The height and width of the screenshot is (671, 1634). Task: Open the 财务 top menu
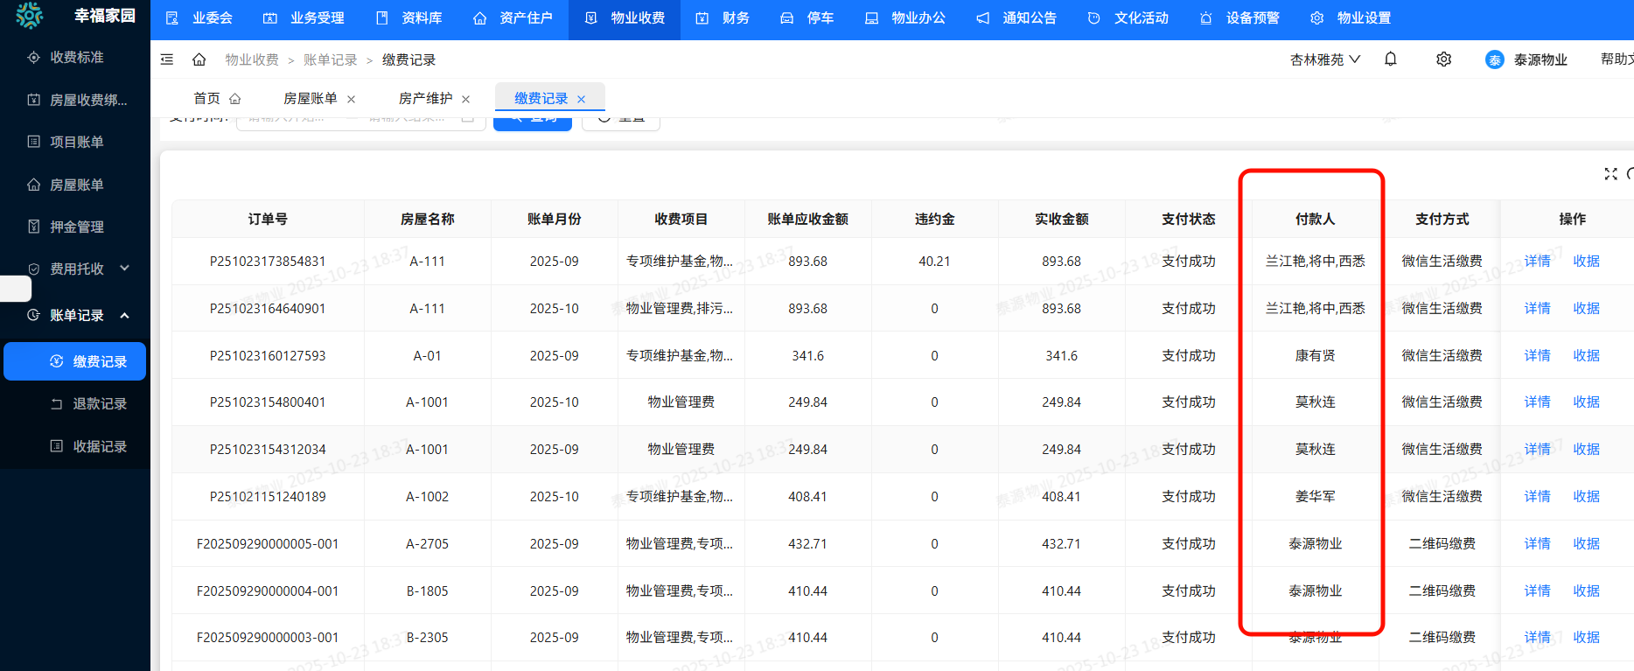pyautogui.click(x=723, y=18)
